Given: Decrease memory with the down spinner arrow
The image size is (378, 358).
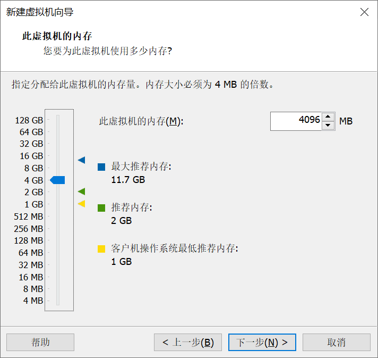Looking at the screenshot, I should (329, 126).
